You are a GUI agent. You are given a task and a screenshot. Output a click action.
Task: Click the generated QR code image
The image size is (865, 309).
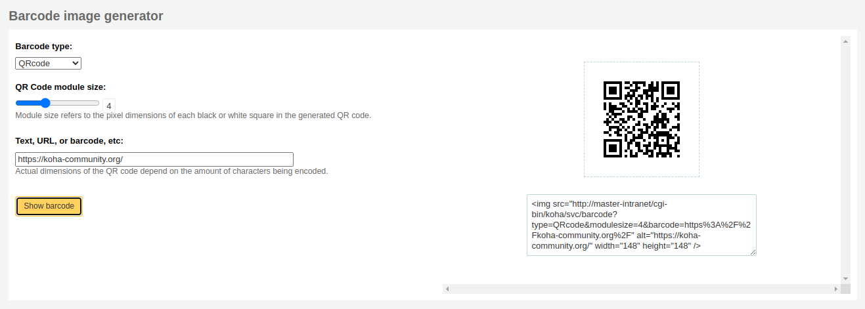641,119
